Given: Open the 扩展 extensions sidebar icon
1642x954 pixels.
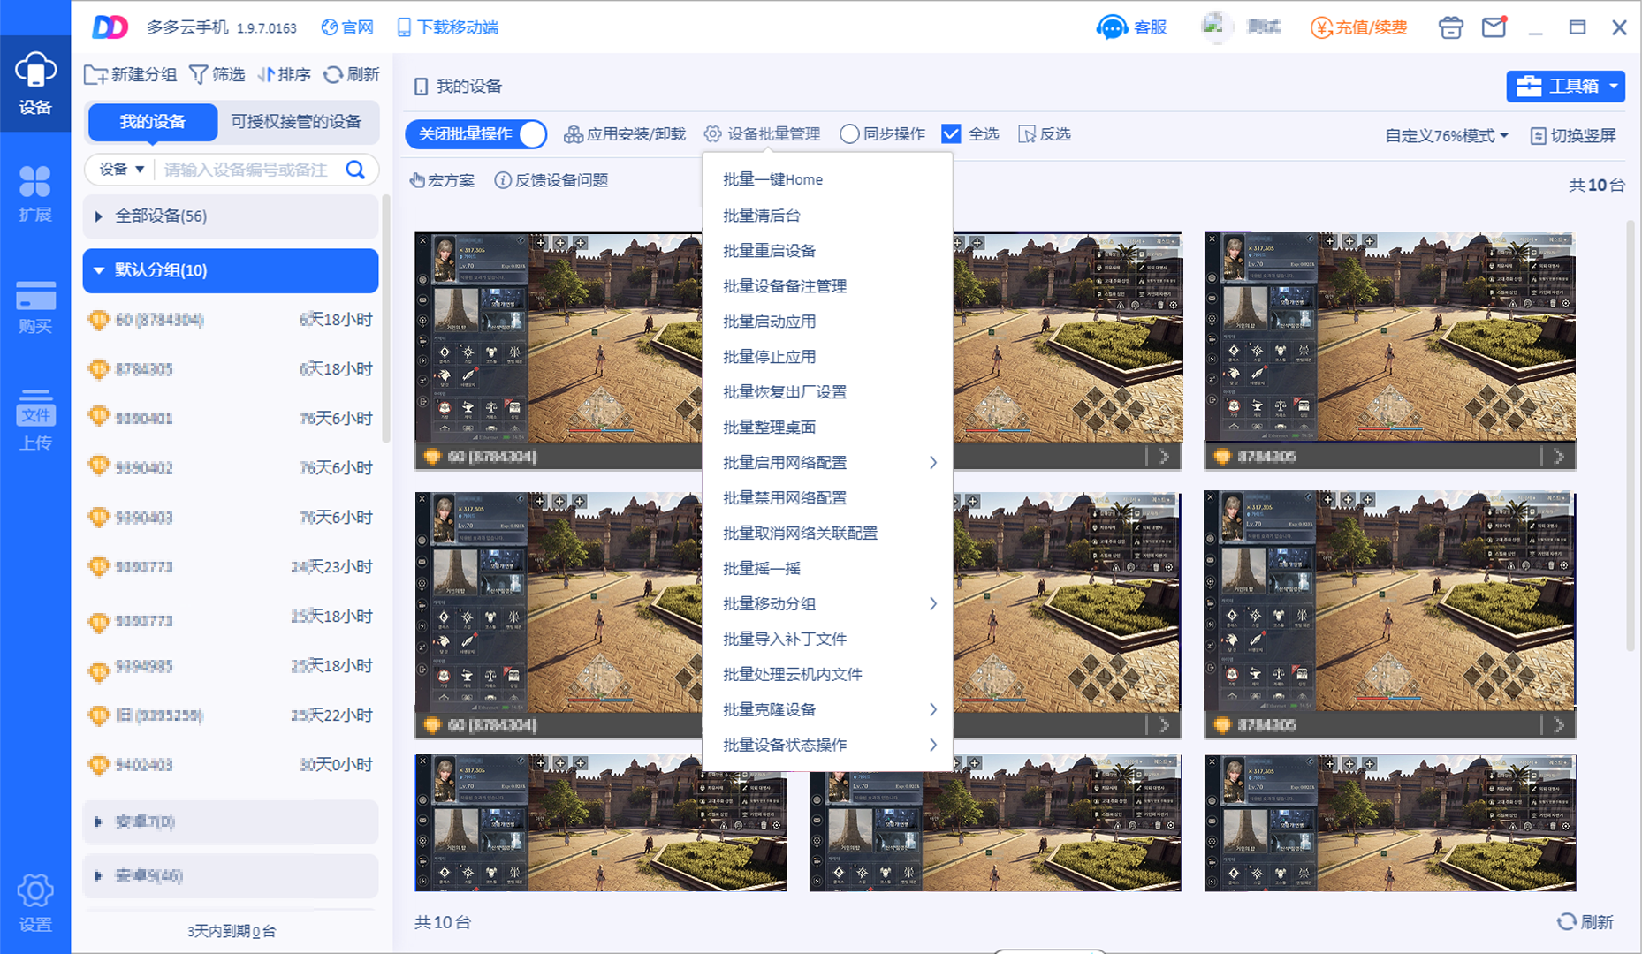Looking at the screenshot, I should pyautogui.click(x=35, y=194).
